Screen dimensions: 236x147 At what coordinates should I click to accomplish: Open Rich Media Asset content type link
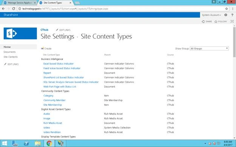[53, 123]
